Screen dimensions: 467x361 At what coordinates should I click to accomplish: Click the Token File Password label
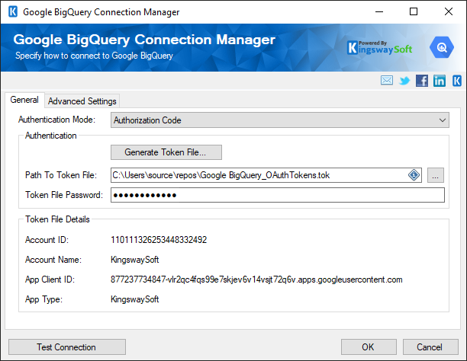pyautogui.click(x=64, y=195)
